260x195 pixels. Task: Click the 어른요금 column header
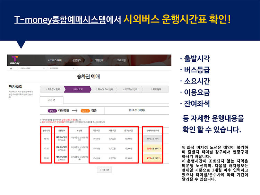(96, 131)
